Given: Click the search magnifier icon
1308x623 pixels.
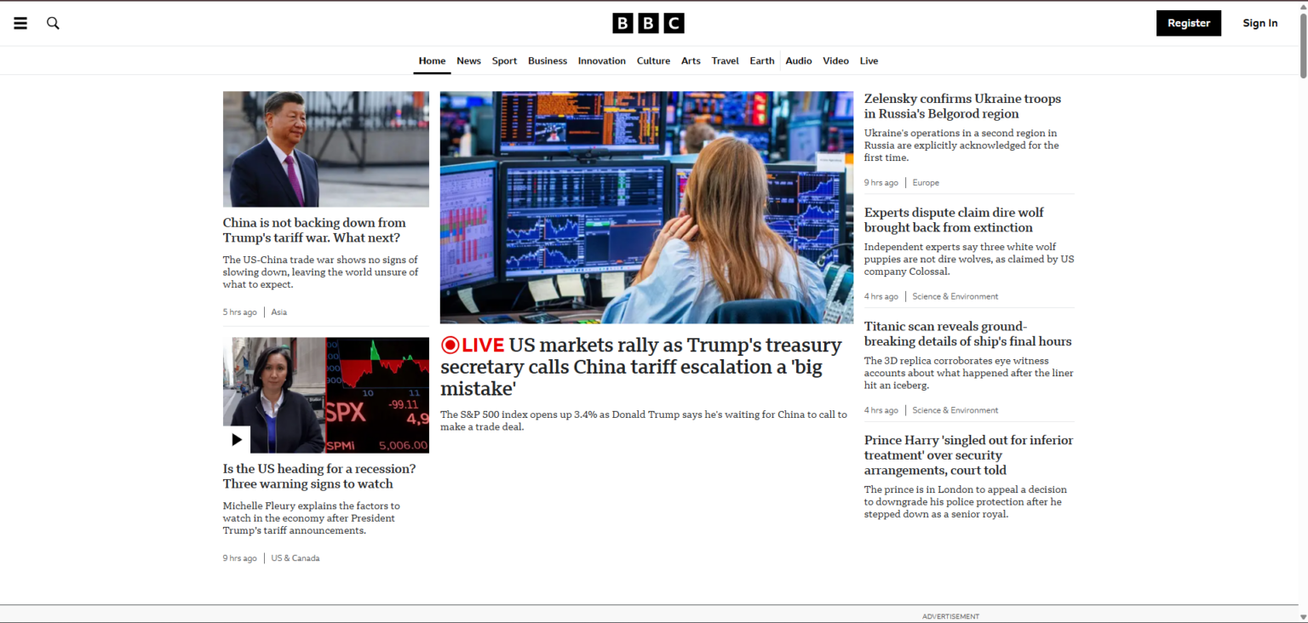Looking at the screenshot, I should 53,23.
